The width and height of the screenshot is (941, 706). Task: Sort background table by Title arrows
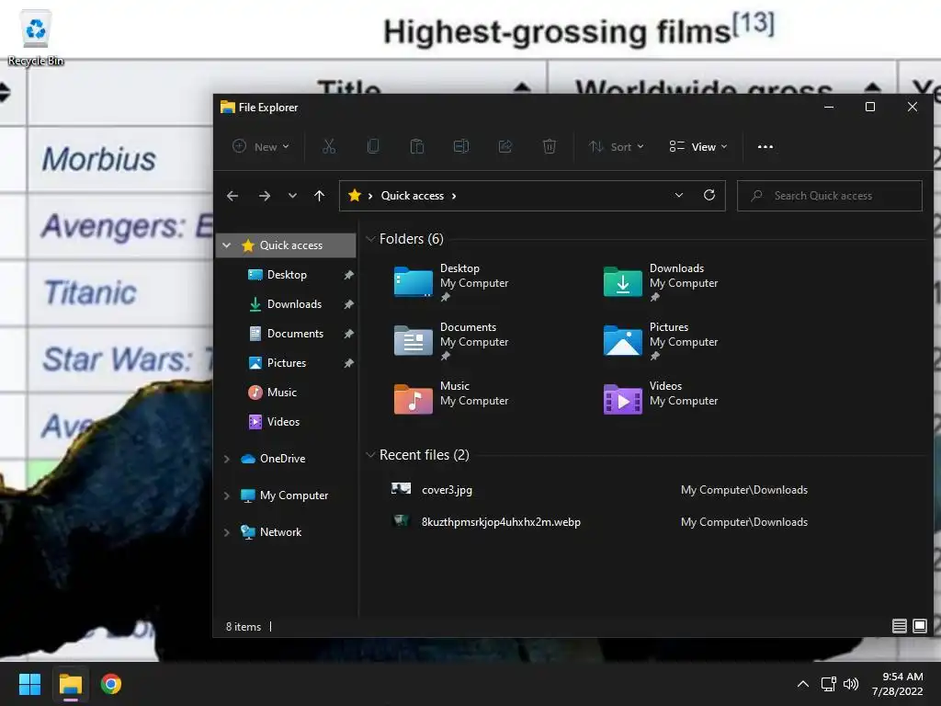tap(522, 87)
